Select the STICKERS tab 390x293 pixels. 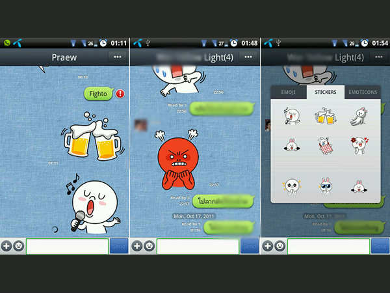pyautogui.click(x=326, y=92)
